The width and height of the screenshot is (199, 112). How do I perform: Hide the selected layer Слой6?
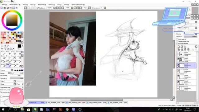(x=178, y=64)
